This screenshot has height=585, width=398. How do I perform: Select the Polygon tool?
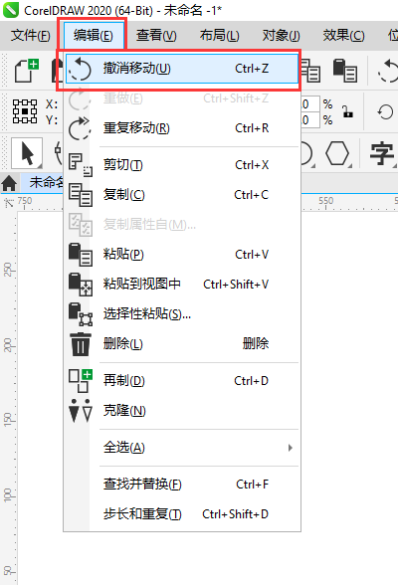click(337, 153)
